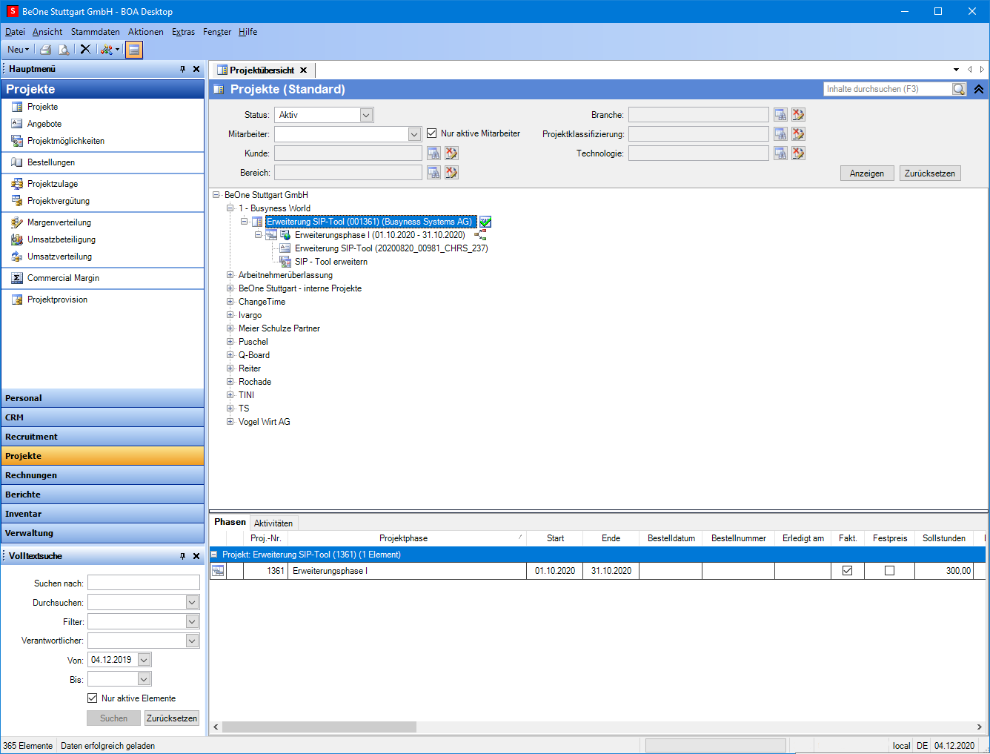The height and width of the screenshot is (754, 990).
Task: Toggle the Fakt. checkbox for Erweiterungsphase I
Action: click(x=847, y=571)
